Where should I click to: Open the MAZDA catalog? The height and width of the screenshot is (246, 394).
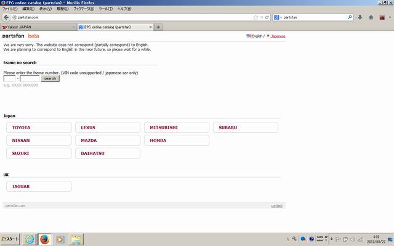[x=108, y=140]
